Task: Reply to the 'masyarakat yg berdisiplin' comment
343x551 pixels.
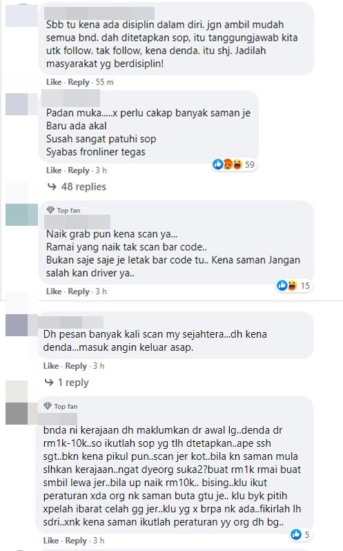Action: tap(79, 82)
